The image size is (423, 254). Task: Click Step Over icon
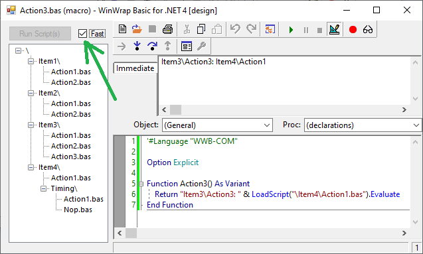(153, 46)
